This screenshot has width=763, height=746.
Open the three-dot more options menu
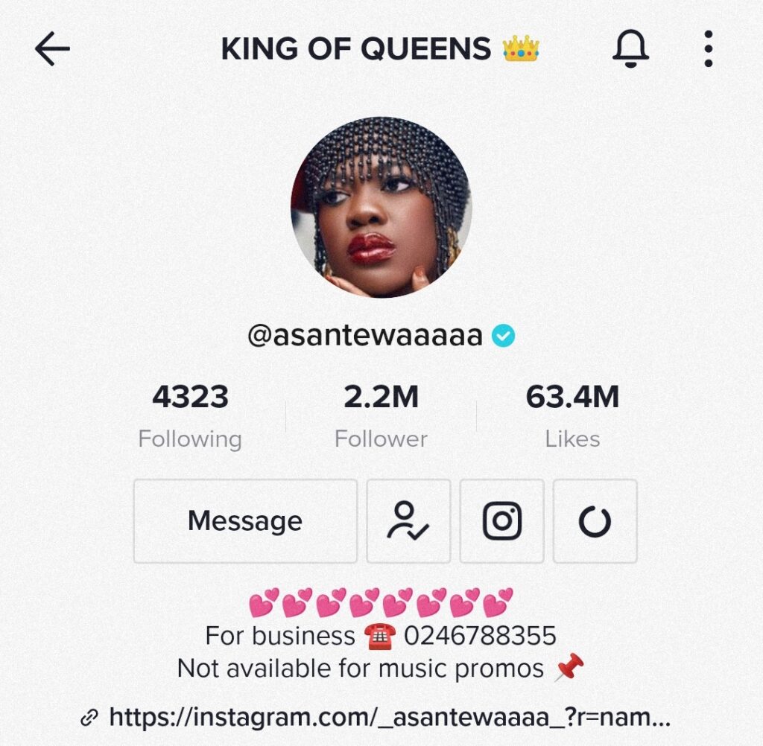click(709, 48)
